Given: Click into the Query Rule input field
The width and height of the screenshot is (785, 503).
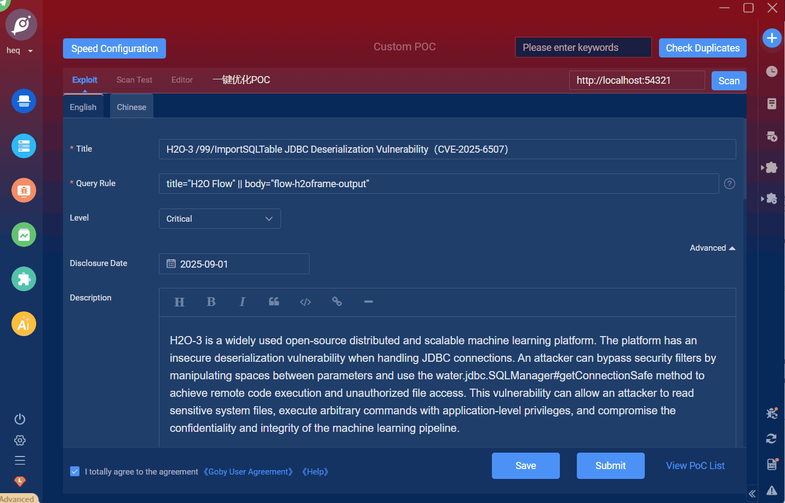Looking at the screenshot, I should pos(439,184).
